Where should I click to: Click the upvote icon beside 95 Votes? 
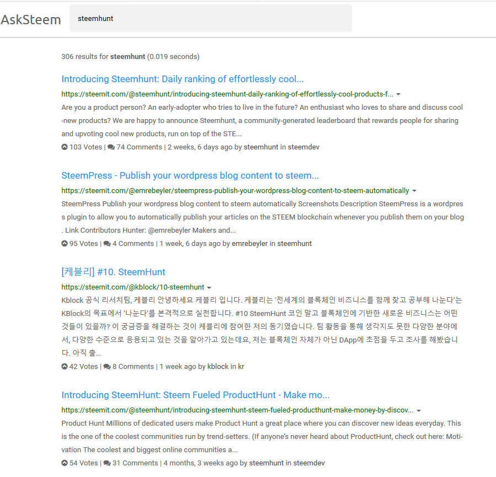[x=65, y=243]
